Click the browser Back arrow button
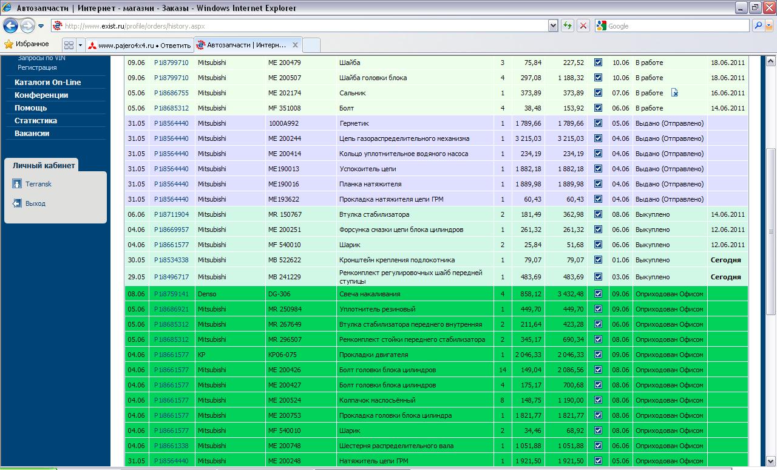The image size is (777, 470). (11, 26)
